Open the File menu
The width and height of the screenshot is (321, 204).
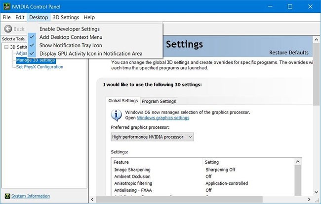pos(6,17)
